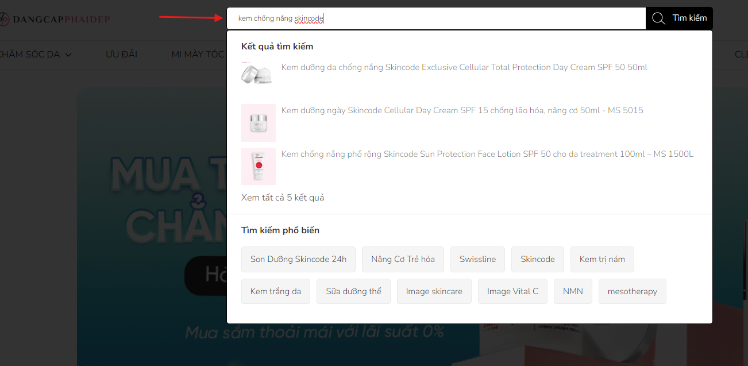
Task: Select popular search 'Son Dưỡng Skincode 24h'
Action: tap(298, 259)
